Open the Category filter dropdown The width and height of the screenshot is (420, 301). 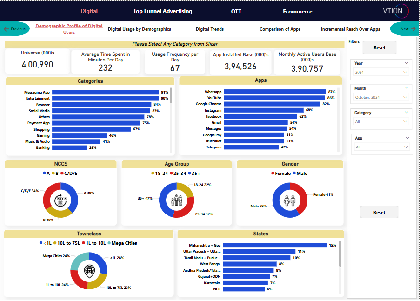pos(381,121)
